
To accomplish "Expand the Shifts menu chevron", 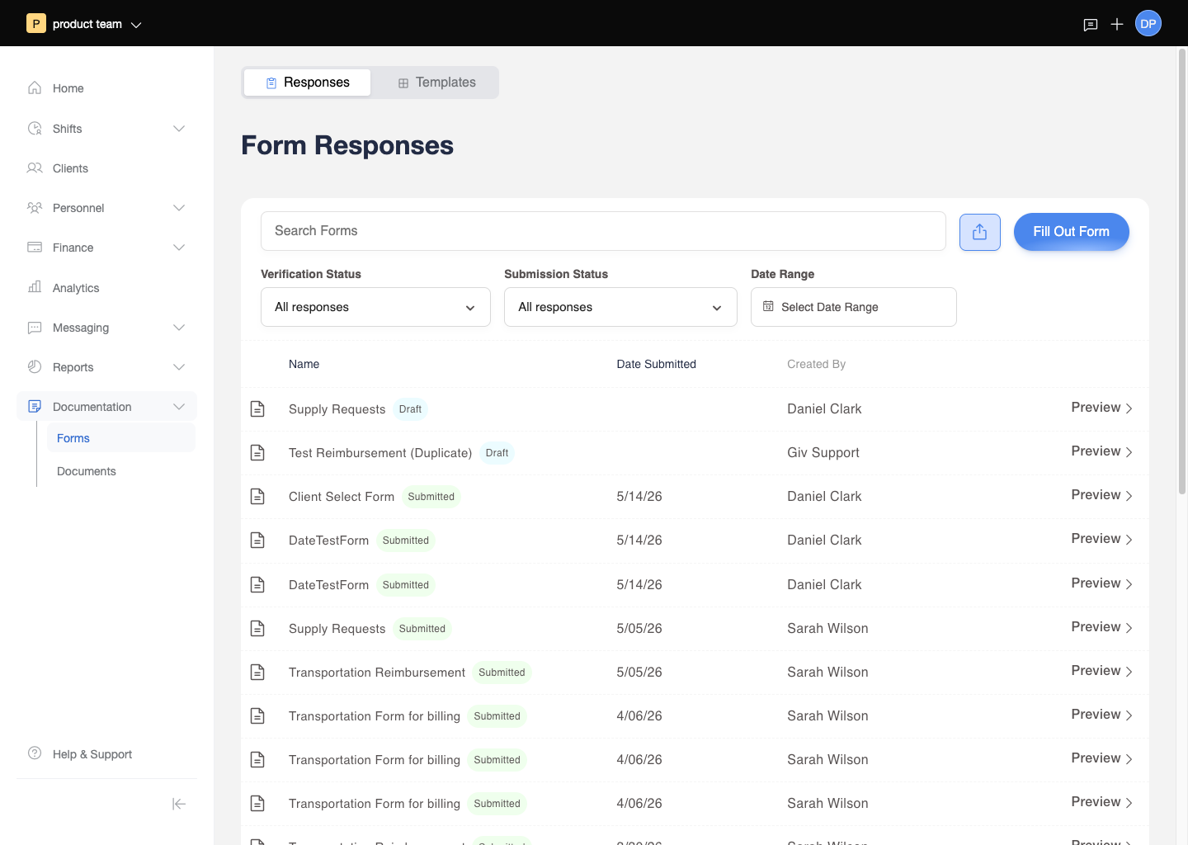I will pos(179,128).
